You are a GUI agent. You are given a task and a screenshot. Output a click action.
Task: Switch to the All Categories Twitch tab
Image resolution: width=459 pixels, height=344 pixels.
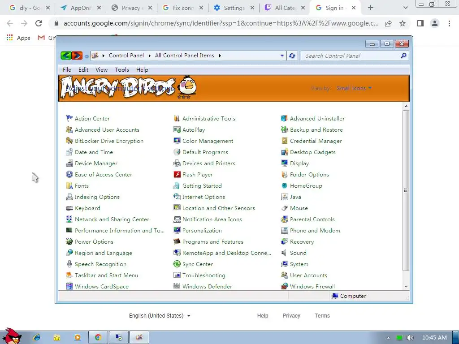(x=285, y=8)
